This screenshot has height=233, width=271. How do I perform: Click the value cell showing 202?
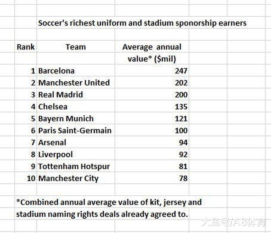pos(181,83)
